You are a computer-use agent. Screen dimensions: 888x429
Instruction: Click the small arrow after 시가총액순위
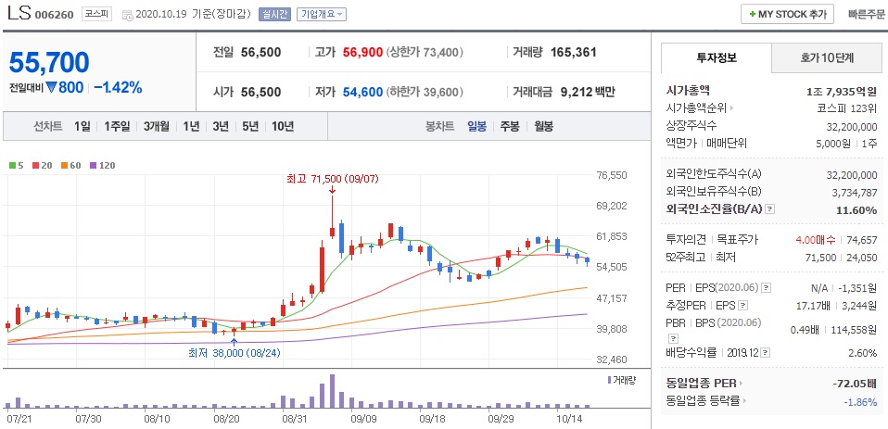(731, 108)
